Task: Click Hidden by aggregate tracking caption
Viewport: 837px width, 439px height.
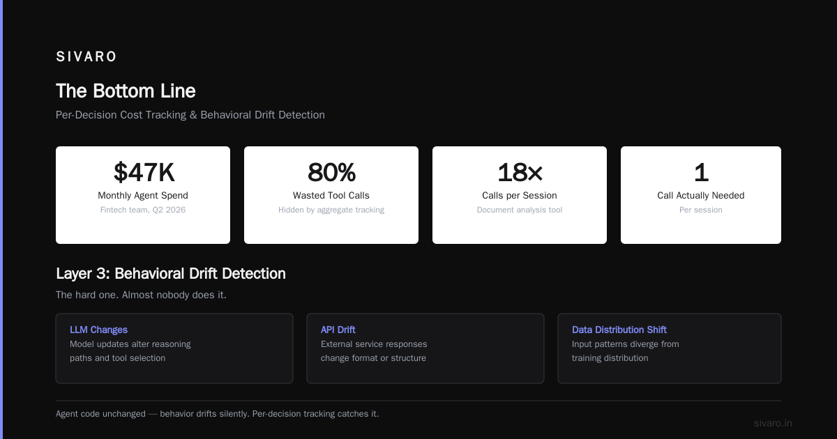Action: point(331,210)
